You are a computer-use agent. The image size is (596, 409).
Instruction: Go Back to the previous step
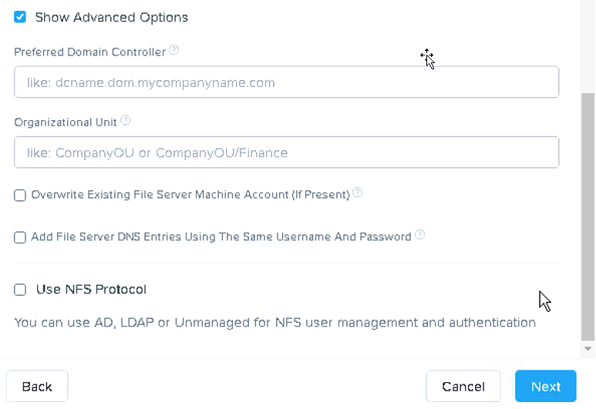click(37, 386)
